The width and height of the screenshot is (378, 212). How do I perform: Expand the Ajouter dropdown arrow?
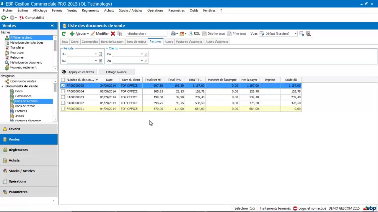(x=88, y=34)
